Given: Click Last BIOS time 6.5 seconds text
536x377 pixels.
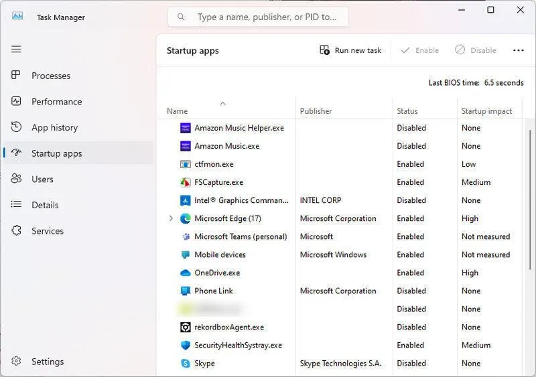Looking at the screenshot, I should point(476,83).
